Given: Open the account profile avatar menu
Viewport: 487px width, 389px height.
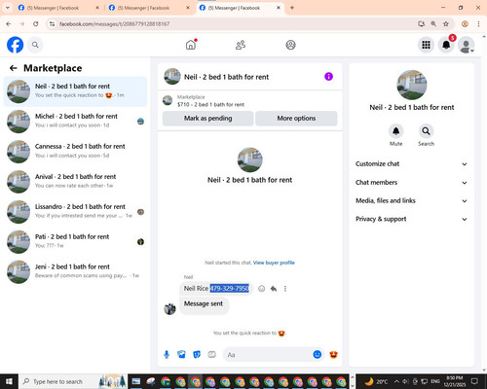Looking at the screenshot, I should [x=467, y=46].
